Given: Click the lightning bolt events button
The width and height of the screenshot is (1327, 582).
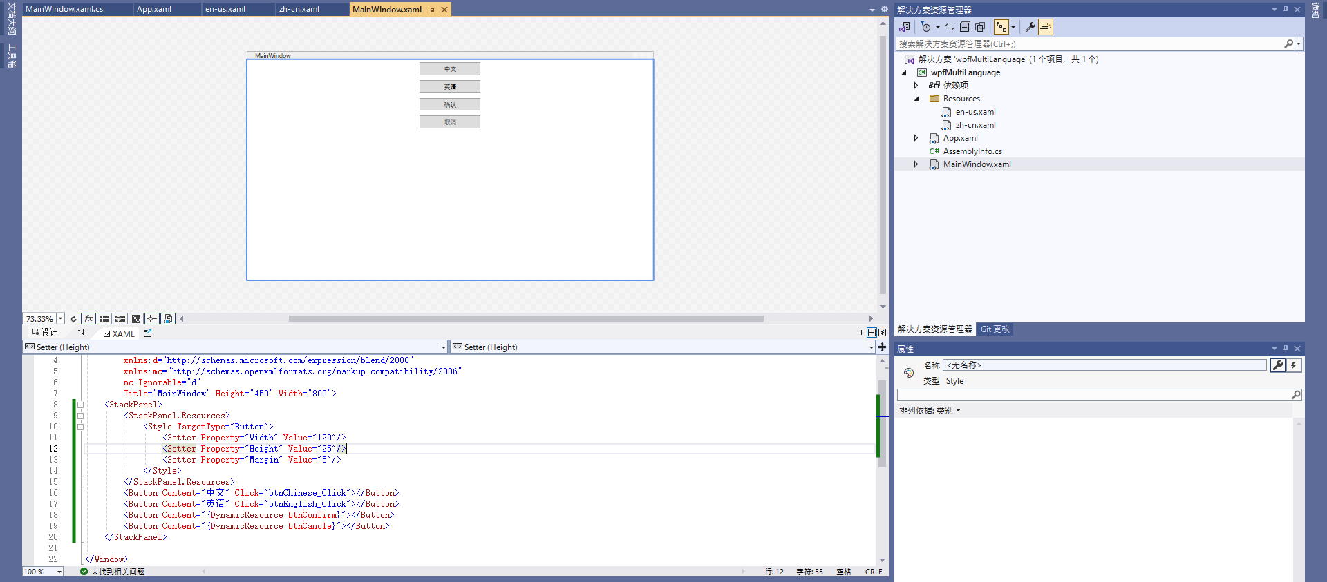Looking at the screenshot, I should point(1294,365).
